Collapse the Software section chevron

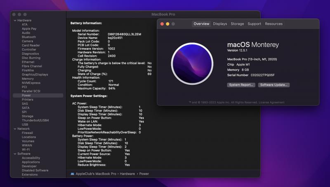coord(15,154)
